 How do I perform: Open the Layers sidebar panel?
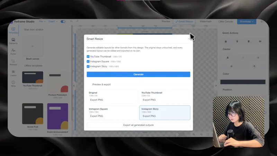click(x=13, y=73)
